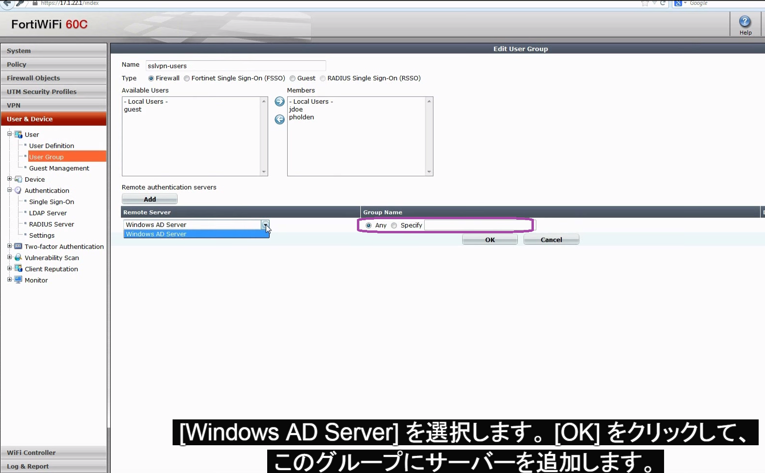Collapse the Authentication tree node
Image resolution: width=765 pixels, height=473 pixels.
click(9, 190)
